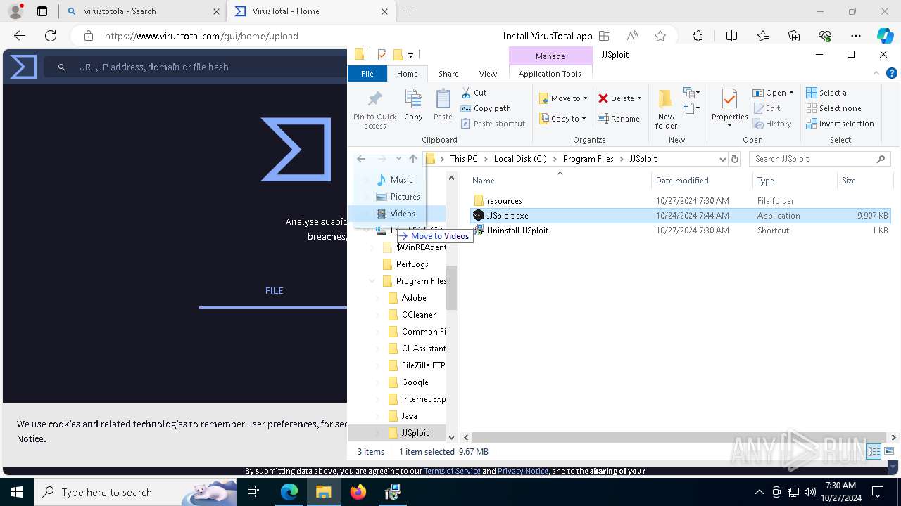Click Select all in ribbon
This screenshot has height=506, width=901.
(x=828, y=93)
